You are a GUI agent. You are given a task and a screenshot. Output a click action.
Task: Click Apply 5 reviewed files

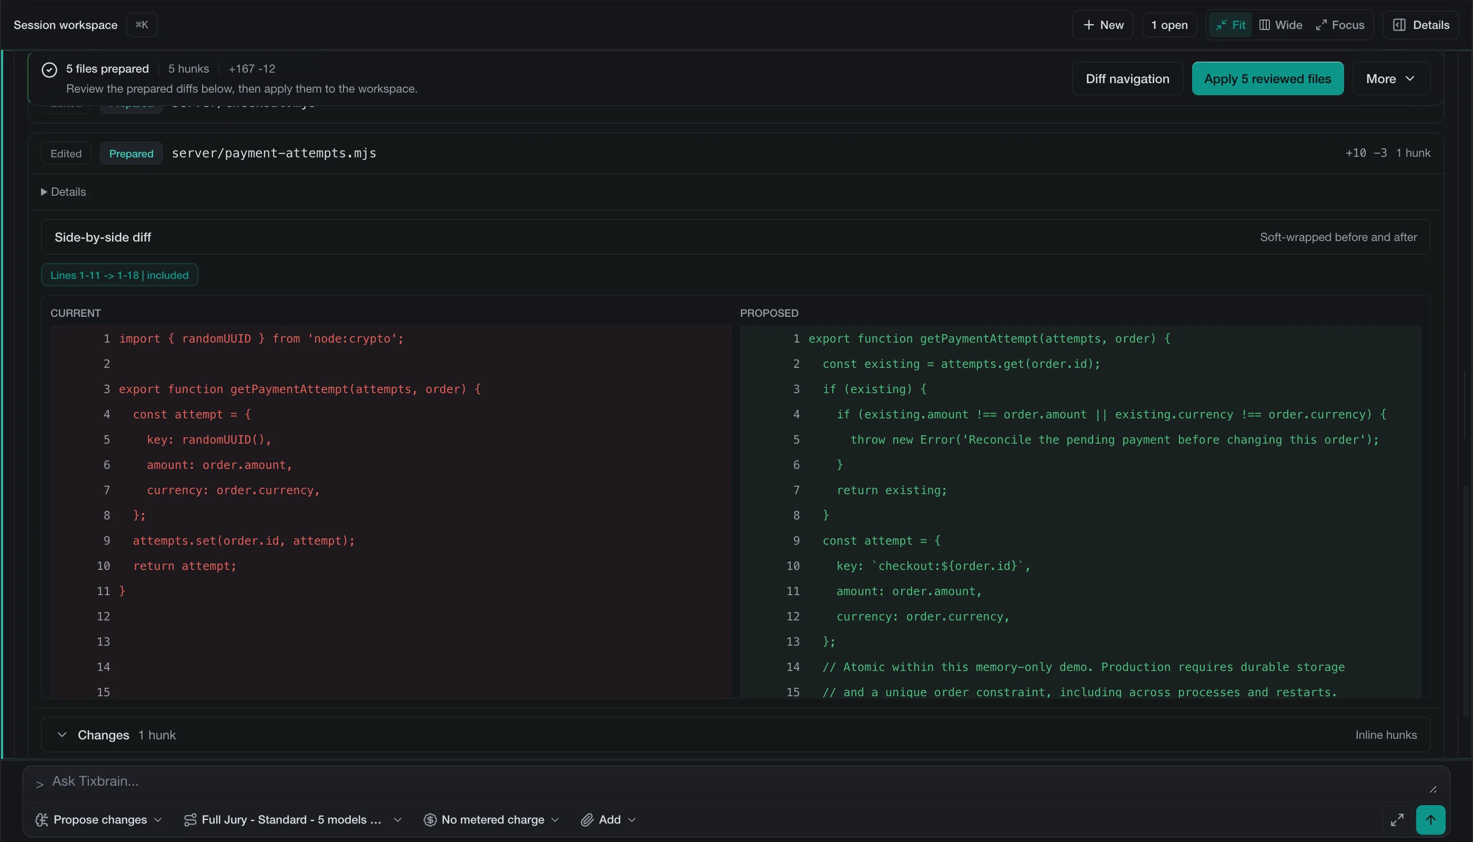(x=1267, y=78)
